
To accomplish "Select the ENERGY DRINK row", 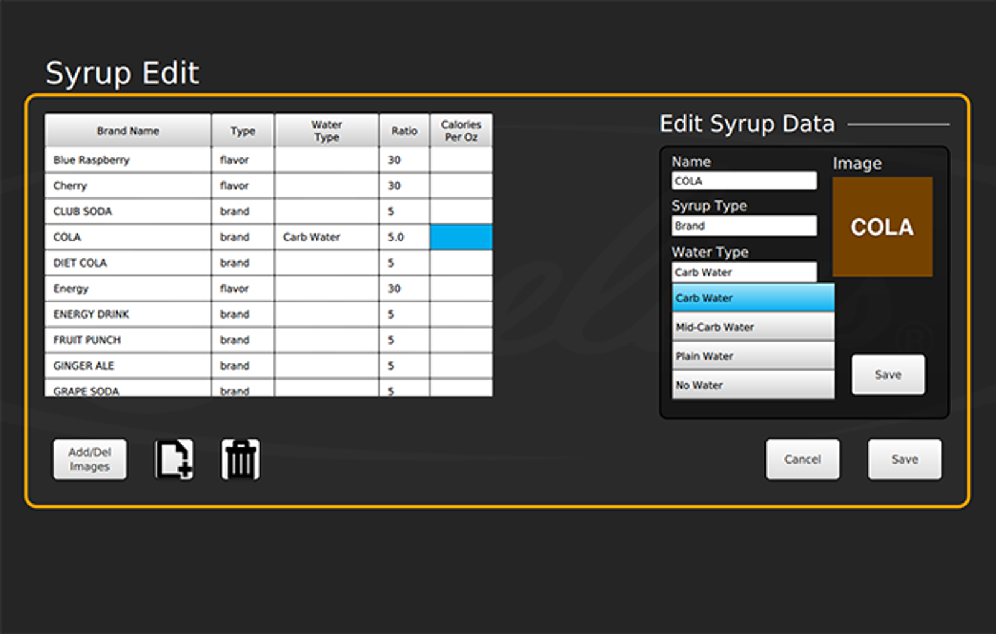I will click(268, 314).
